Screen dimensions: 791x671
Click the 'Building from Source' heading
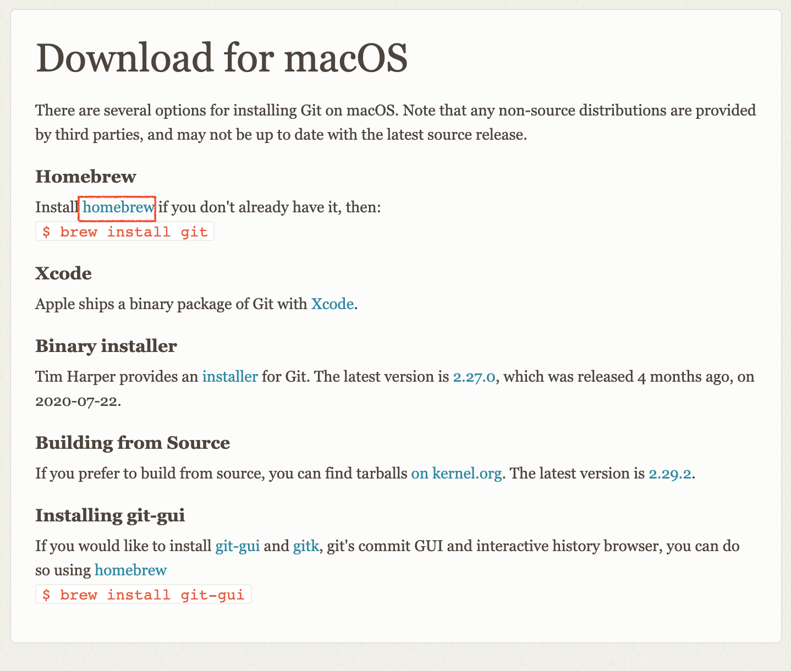point(133,443)
